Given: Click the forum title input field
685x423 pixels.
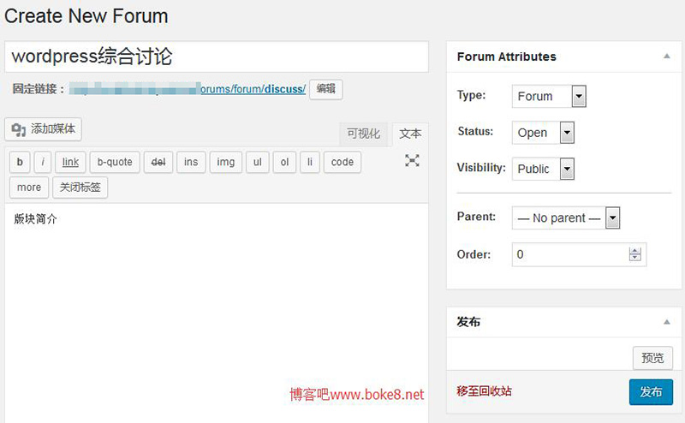Looking at the screenshot, I should pyautogui.click(x=217, y=57).
